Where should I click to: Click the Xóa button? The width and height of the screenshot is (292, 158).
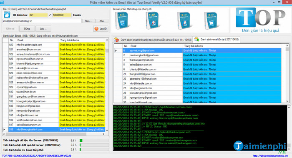[x=102, y=21]
